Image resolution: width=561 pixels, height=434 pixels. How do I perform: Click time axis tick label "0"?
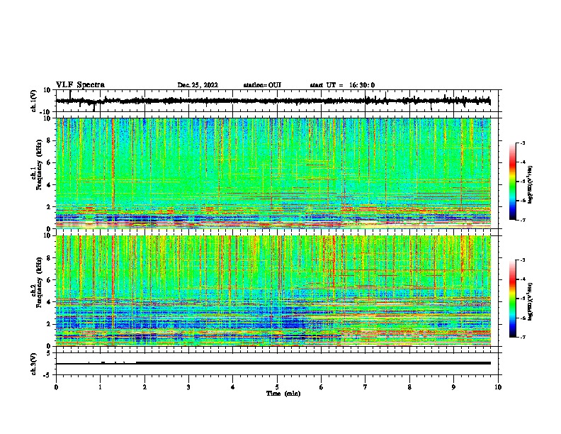pyautogui.click(x=56, y=387)
